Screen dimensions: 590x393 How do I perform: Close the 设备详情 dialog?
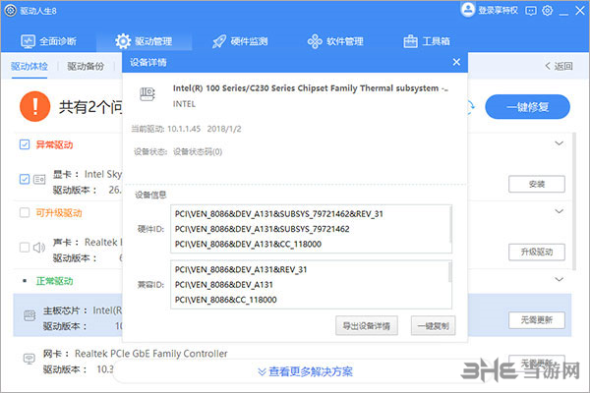pos(456,62)
